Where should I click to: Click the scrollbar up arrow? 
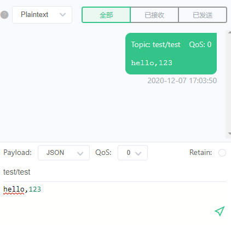(229, 32)
